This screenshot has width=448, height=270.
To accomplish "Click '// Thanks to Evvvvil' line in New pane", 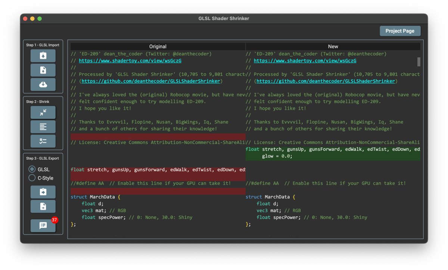I will point(324,122).
